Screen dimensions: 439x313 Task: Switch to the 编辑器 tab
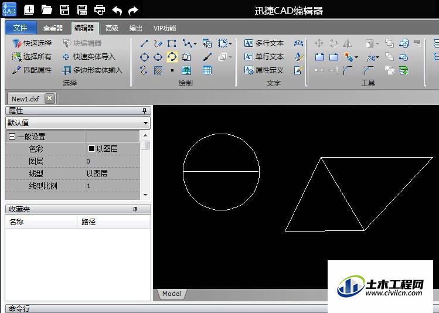coord(84,28)
